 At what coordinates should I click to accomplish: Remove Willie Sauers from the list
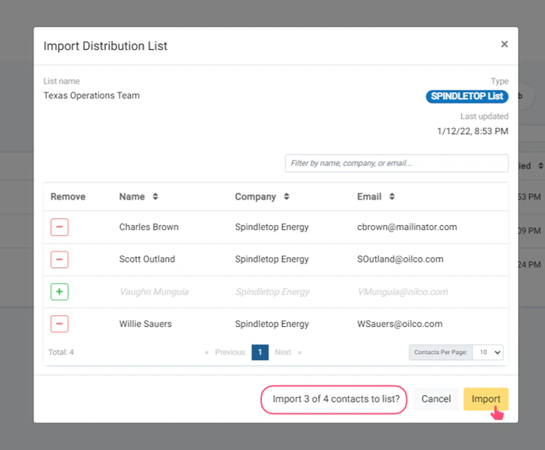(x=59, y=324)
